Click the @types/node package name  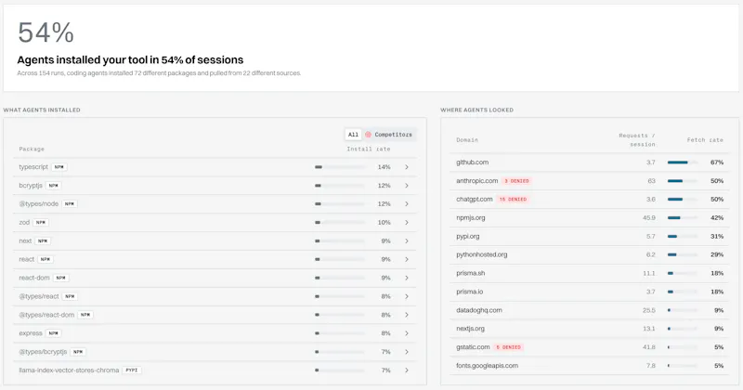click(x=38, y=203)
